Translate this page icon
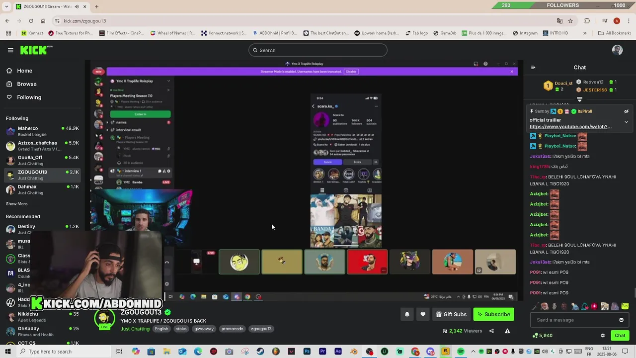The image size is (636, 358). click(560, 21)
